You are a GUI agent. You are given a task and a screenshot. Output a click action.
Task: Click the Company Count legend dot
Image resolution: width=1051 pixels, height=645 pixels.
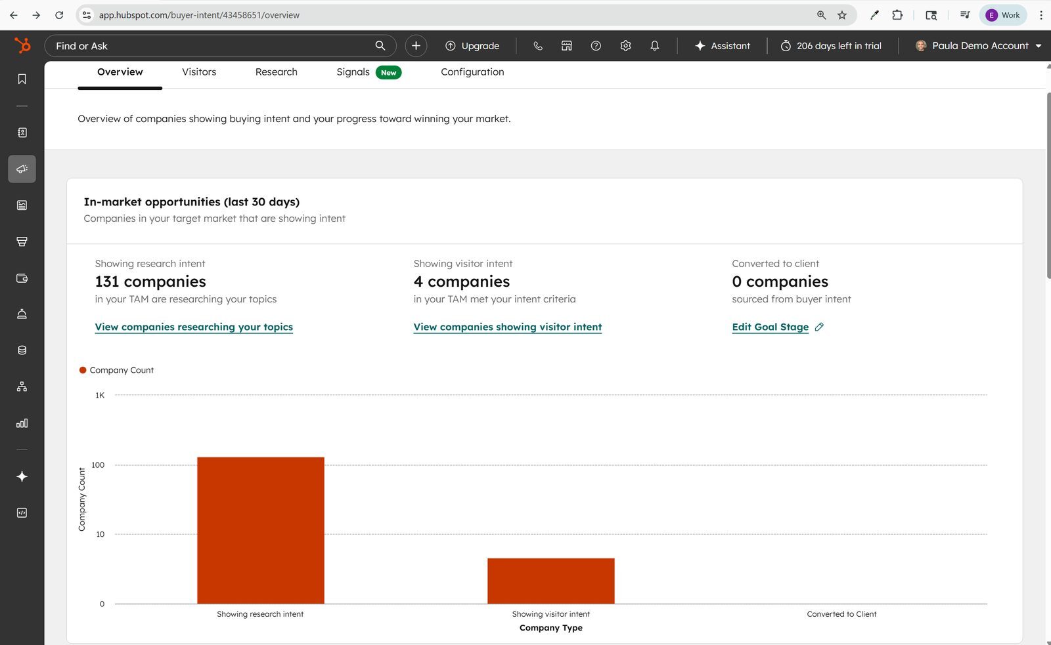pyautogui.click(x=83, y=370)
